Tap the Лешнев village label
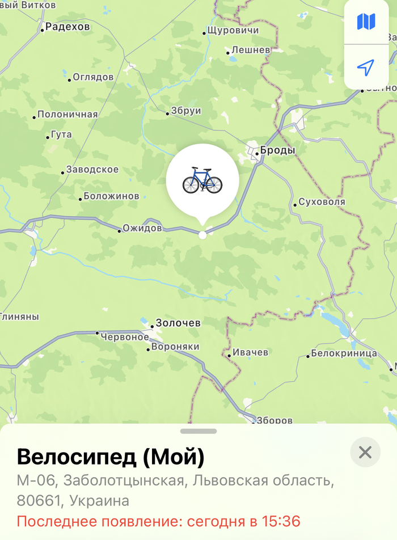The image size is (397, 540). click(x=251, y=50)
